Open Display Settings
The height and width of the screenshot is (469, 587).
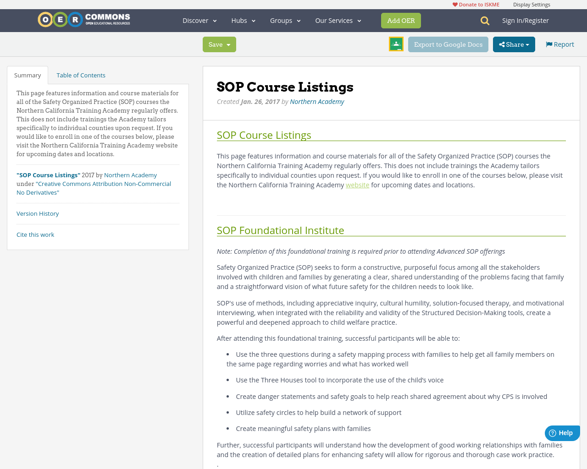[x=532, y=4]
